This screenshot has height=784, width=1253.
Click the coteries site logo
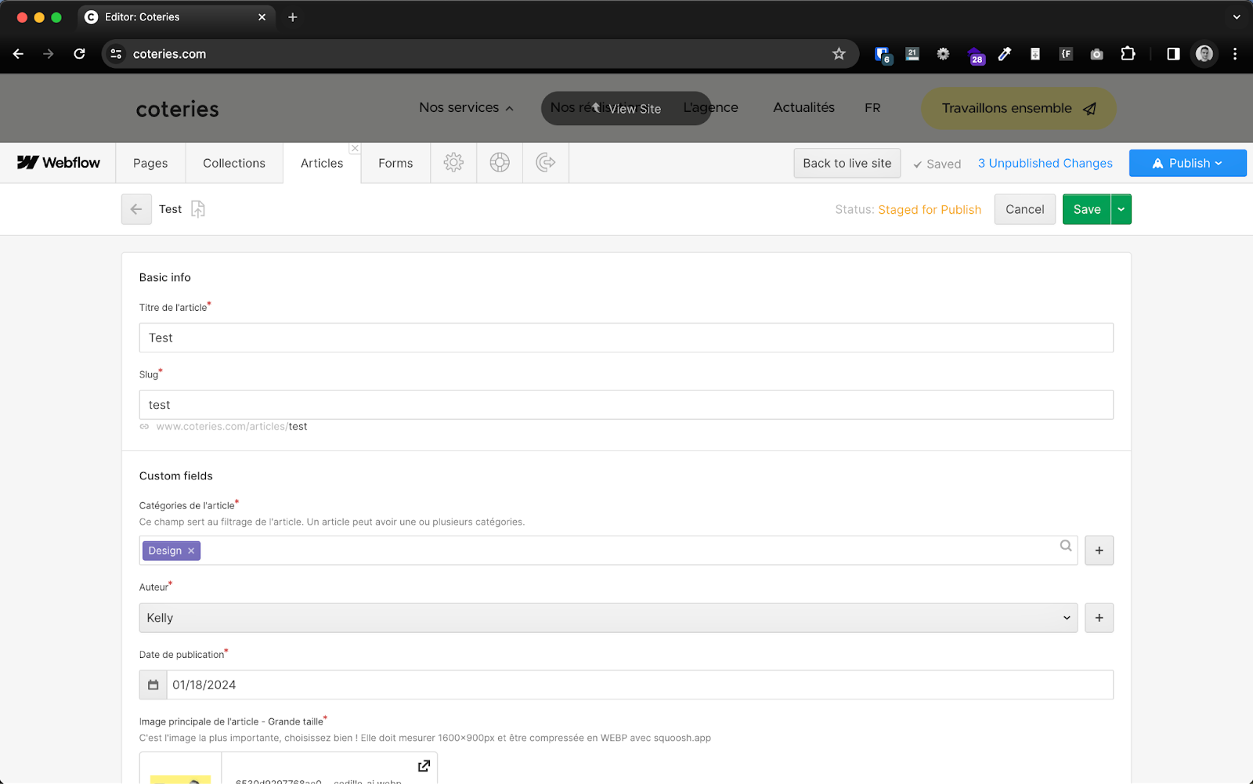pyautogui.click(x=178, y=109)
